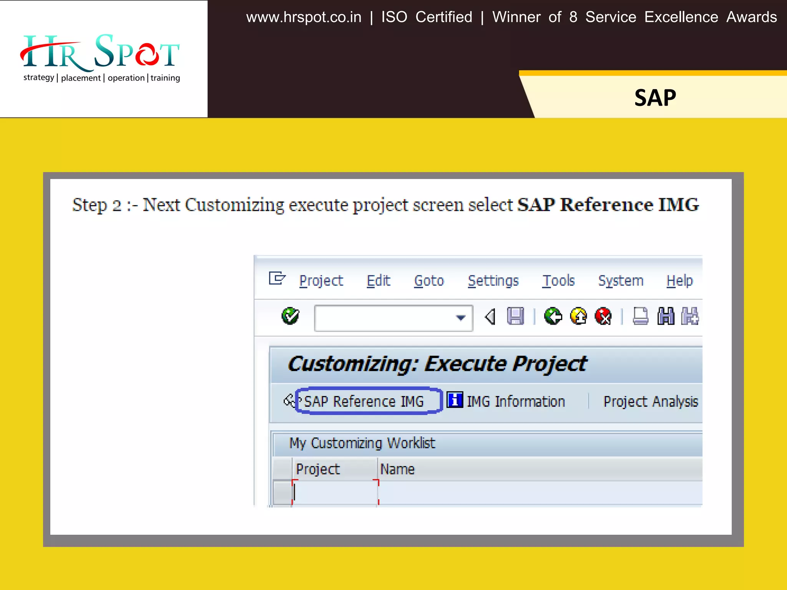Click the left triangle collapse icon
787x590 pixels.
(x=490, y=317)
